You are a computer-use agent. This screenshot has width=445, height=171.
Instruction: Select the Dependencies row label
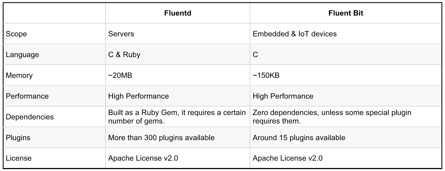click(30, 117)
